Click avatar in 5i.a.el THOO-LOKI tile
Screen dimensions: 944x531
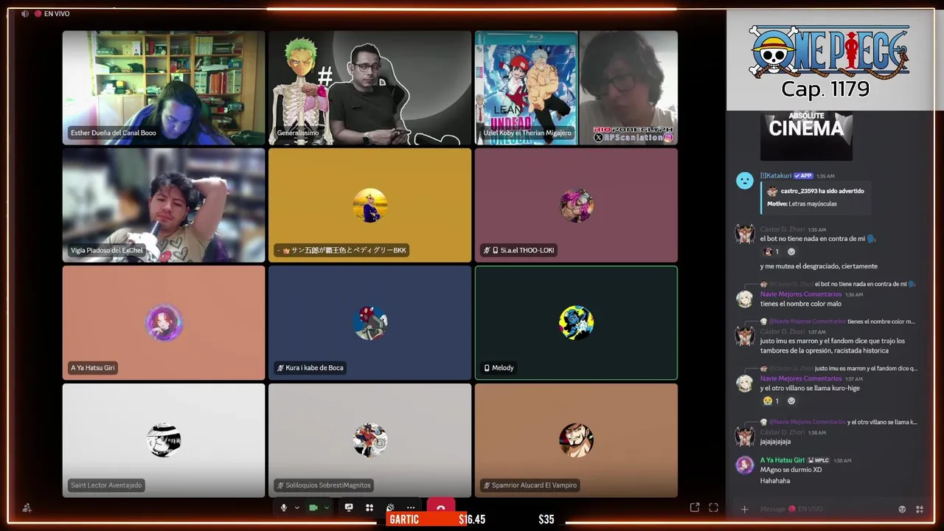coord(576,205)
